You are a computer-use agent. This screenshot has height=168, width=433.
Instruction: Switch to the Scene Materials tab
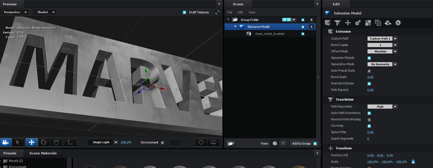pyautogui.click(x=43, y=153)
